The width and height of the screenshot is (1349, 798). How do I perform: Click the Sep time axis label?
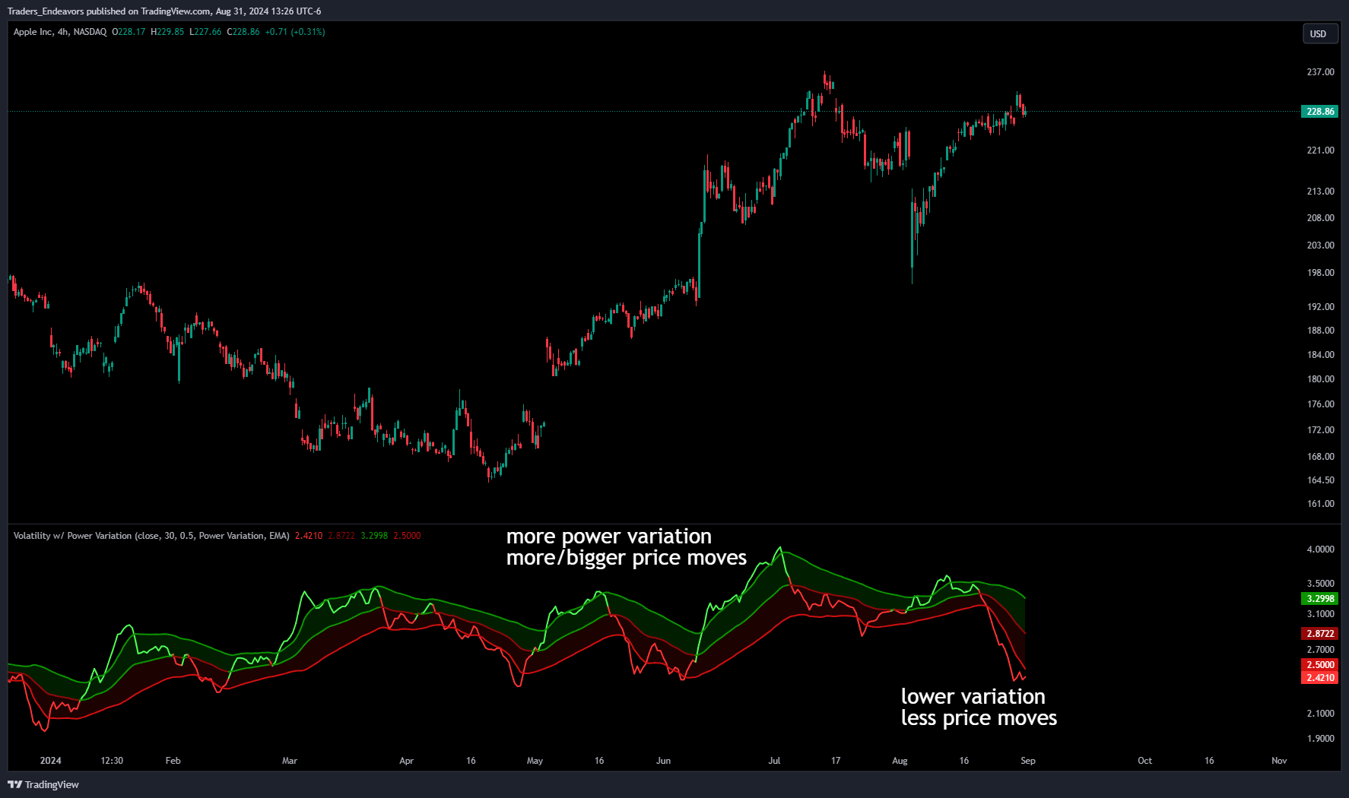tap(1027, 761)
